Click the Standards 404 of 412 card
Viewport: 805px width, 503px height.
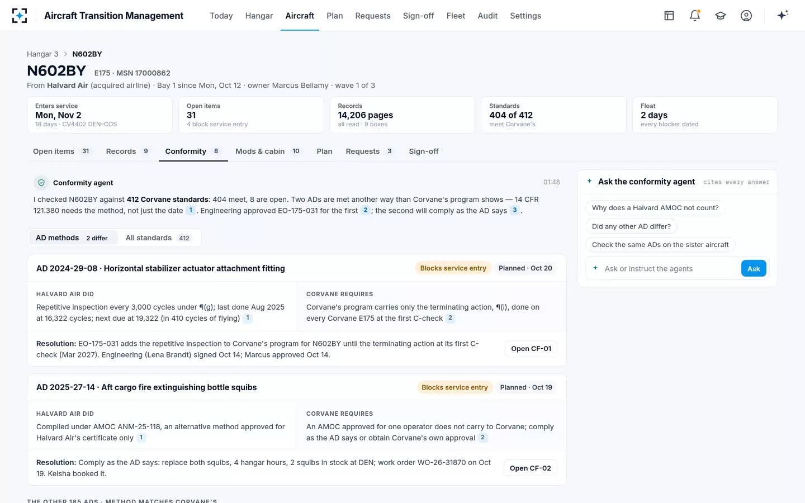(x=553, y=115)
